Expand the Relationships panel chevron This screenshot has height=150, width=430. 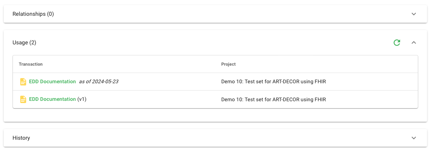click(x=414, y=14)
